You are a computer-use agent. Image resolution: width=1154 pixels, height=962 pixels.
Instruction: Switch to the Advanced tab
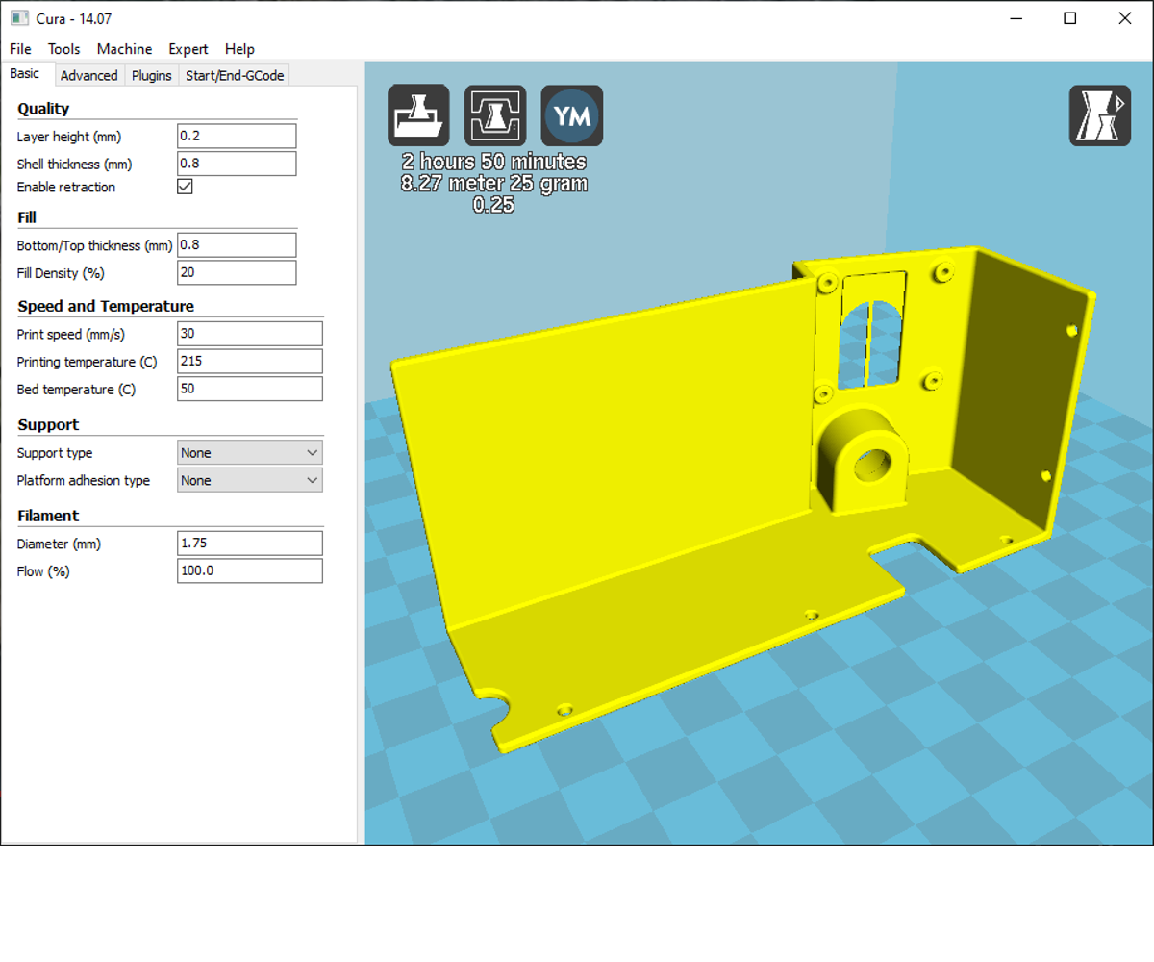[x=88, y=75]
